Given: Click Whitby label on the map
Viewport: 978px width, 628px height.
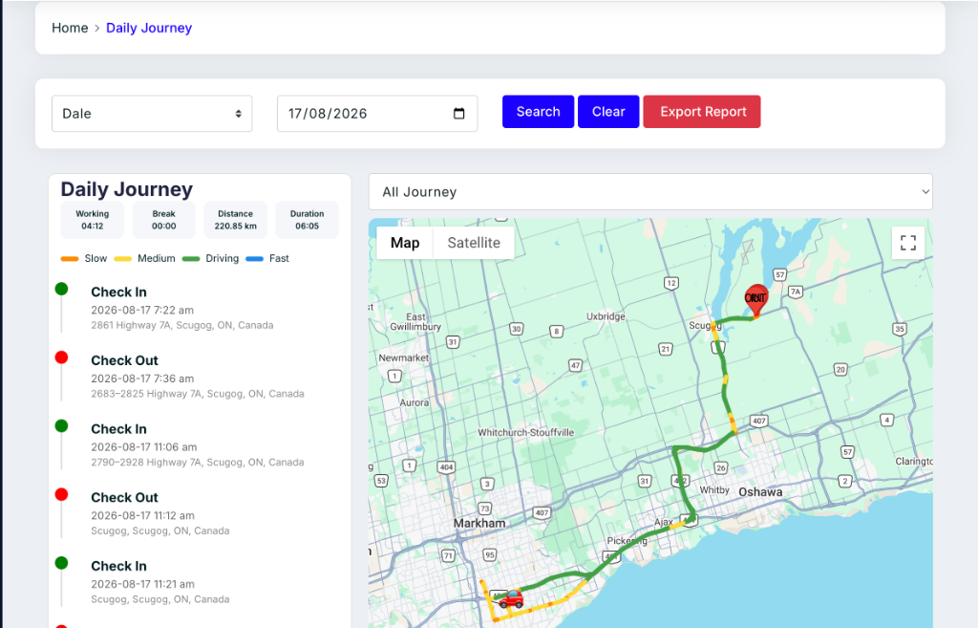Looking at the screenshot, I should pyautogui.click(x=714, y=490).
